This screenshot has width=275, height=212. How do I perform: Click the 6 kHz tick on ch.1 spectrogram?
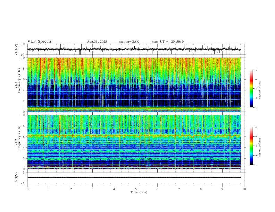24,79
